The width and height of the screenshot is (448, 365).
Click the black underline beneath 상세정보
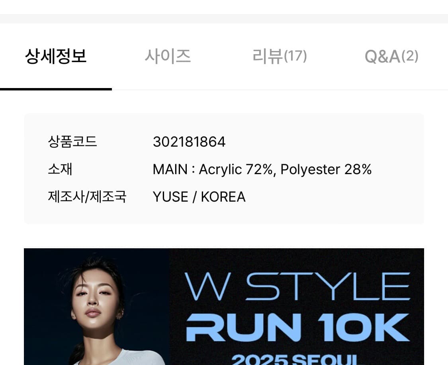click(56, 90)
